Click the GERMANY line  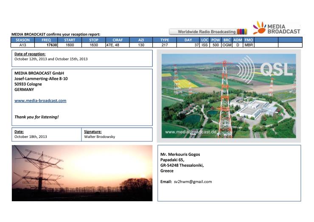pyautogui.click(x=24, y=90)
